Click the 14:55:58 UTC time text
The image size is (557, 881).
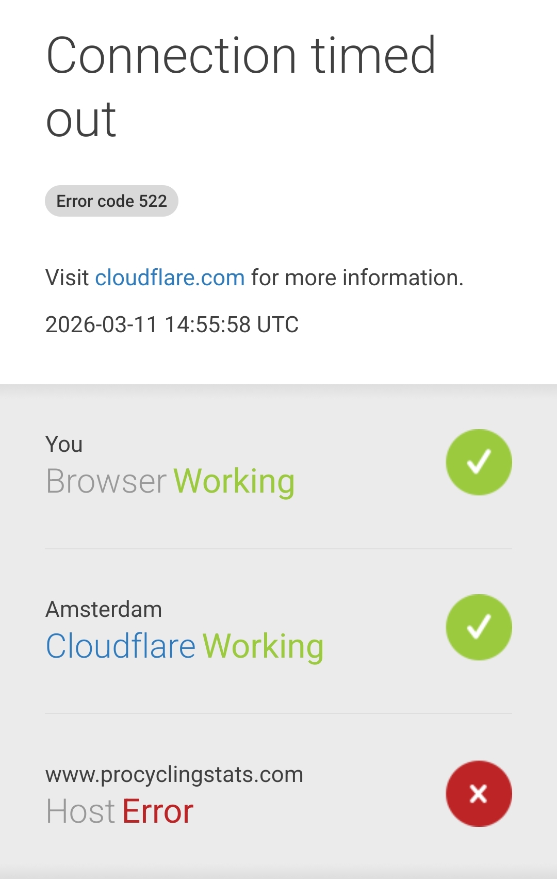(232, 325)
